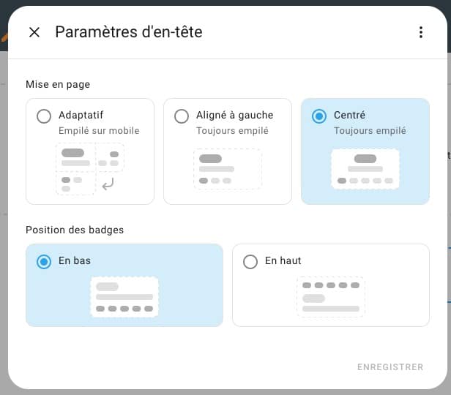Click the "Position des badges" section label
This screenshot has height=395, width=451.
[75, 230]
